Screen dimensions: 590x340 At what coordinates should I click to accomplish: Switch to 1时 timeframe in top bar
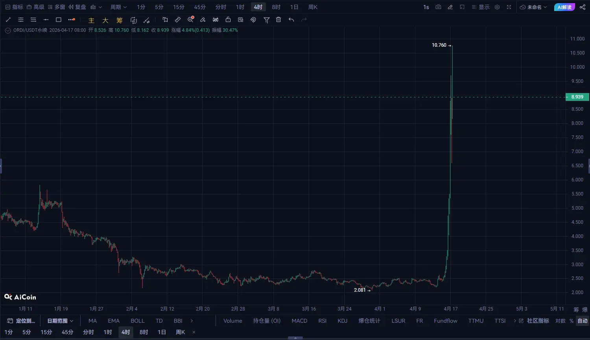(x=240, y=7)
